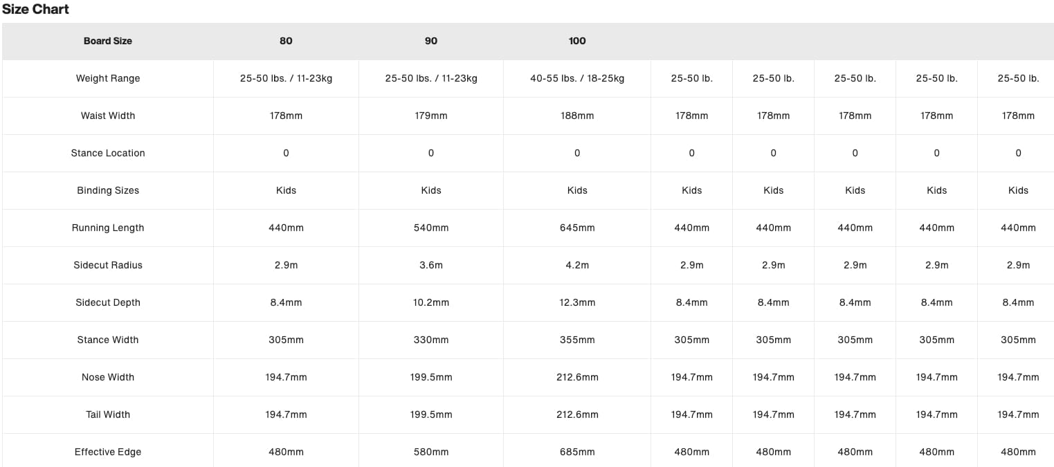This screenshot has width=1054, height=467.
Task: Select the Sidecut Radius row label
Action: [108, 265]
